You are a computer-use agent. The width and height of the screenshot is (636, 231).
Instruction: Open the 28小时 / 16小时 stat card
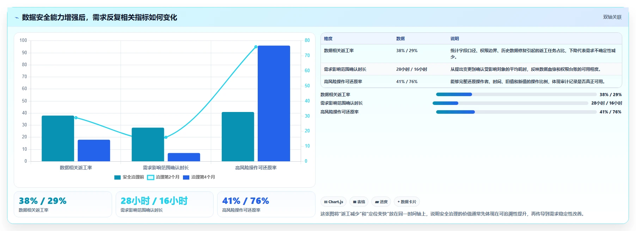[x=164, y=204]
